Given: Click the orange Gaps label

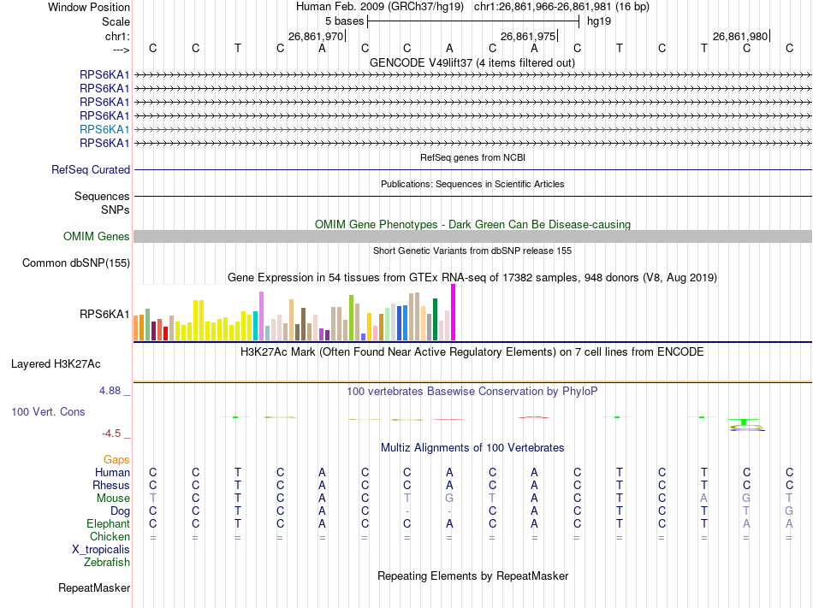Looking at the screenshot, I should tap(116, 460).
